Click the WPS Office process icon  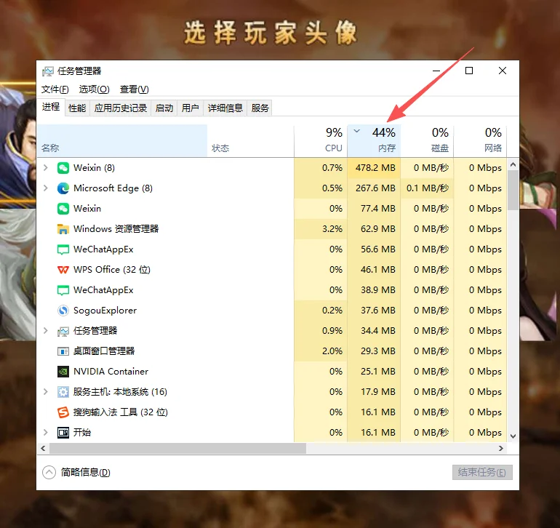(x=63, y=270)
